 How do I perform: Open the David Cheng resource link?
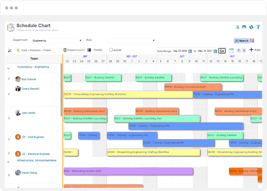pyautogui.click(x=29, y=173)
